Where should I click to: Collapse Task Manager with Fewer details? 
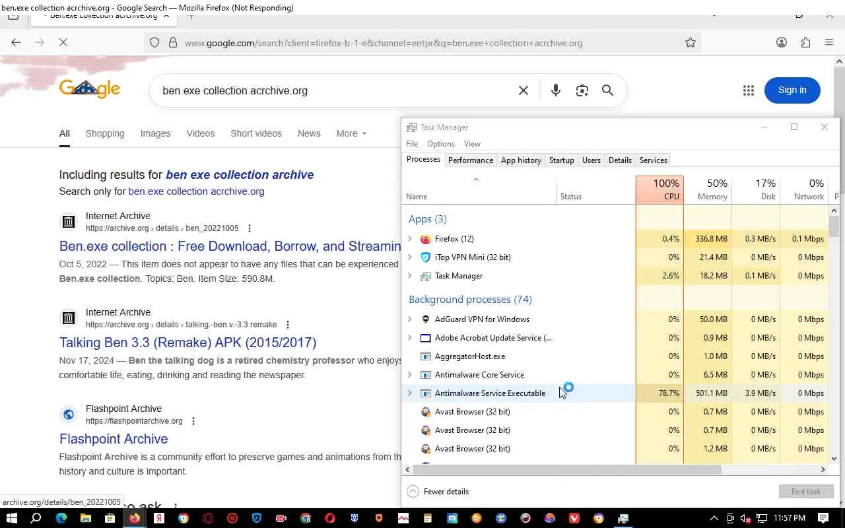[x=438, y=492]
